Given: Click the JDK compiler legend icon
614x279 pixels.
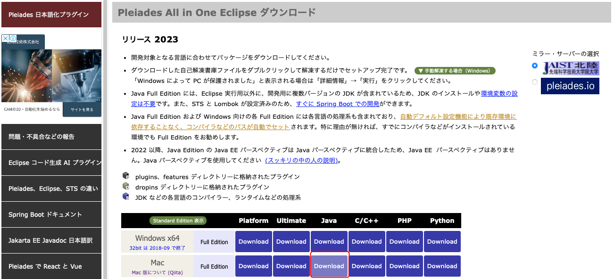Looking at the screenshot, I should point(126,197).
